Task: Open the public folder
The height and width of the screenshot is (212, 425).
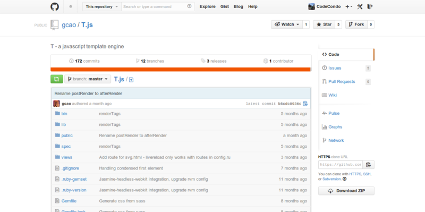Action: [67, 135]
